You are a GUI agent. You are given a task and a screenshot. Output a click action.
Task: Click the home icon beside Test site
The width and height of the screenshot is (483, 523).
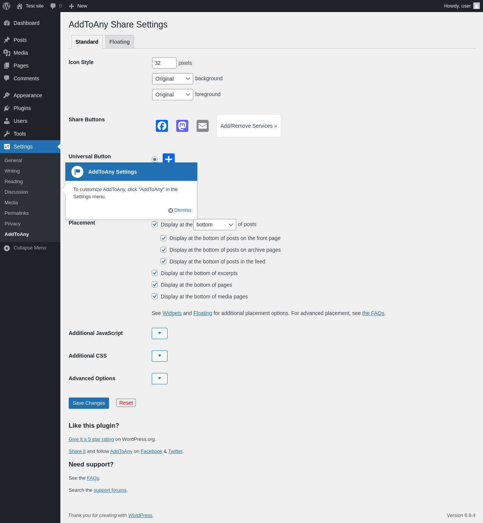tap(20, 6)
